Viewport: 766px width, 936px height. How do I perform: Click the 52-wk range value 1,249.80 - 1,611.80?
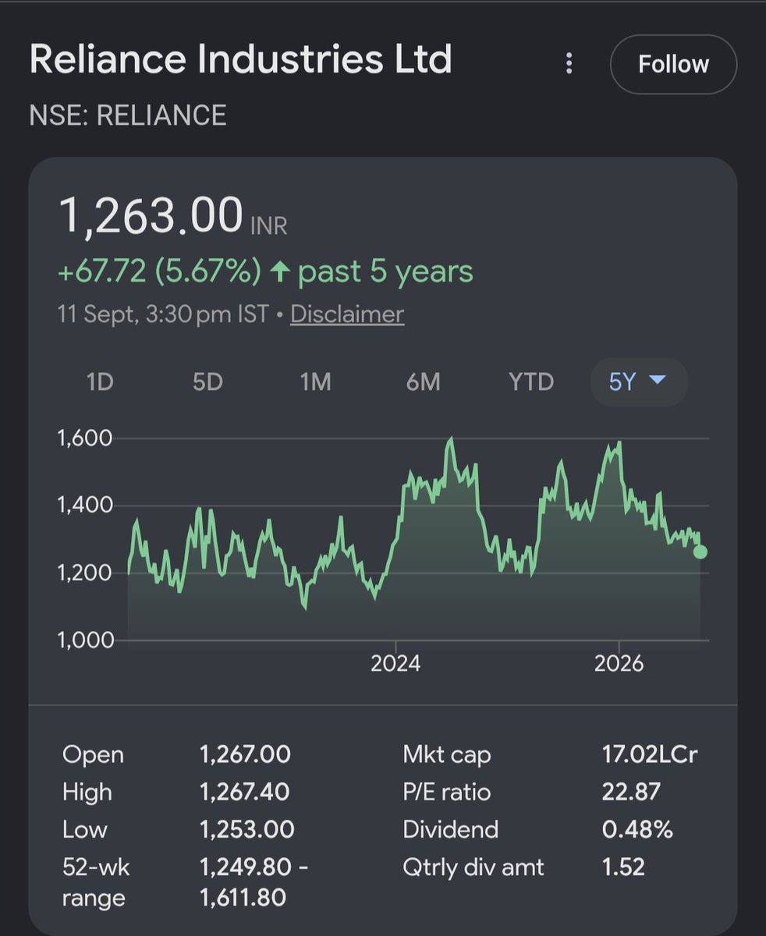pos(254,882)
